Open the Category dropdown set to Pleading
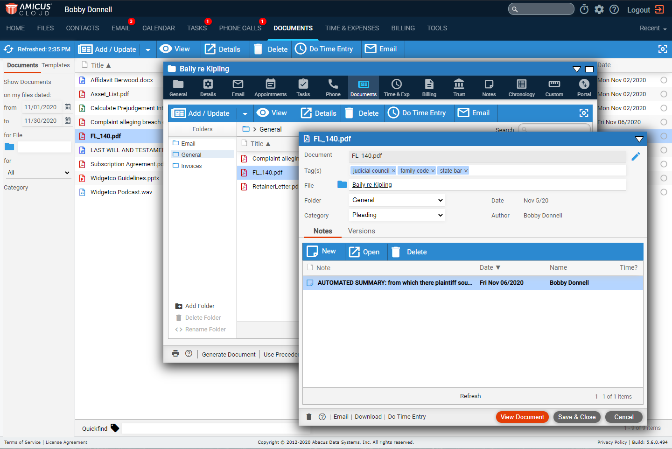The height and width of the screenshot is (449, 672). (x=397, y=215)
